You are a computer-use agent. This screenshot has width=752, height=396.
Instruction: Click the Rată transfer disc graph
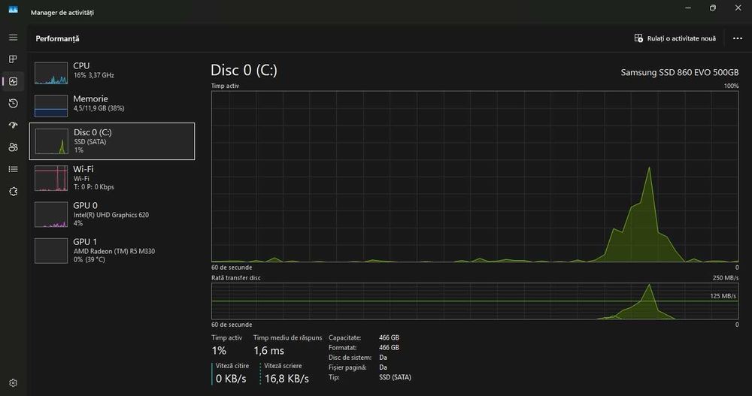[475, 301]
